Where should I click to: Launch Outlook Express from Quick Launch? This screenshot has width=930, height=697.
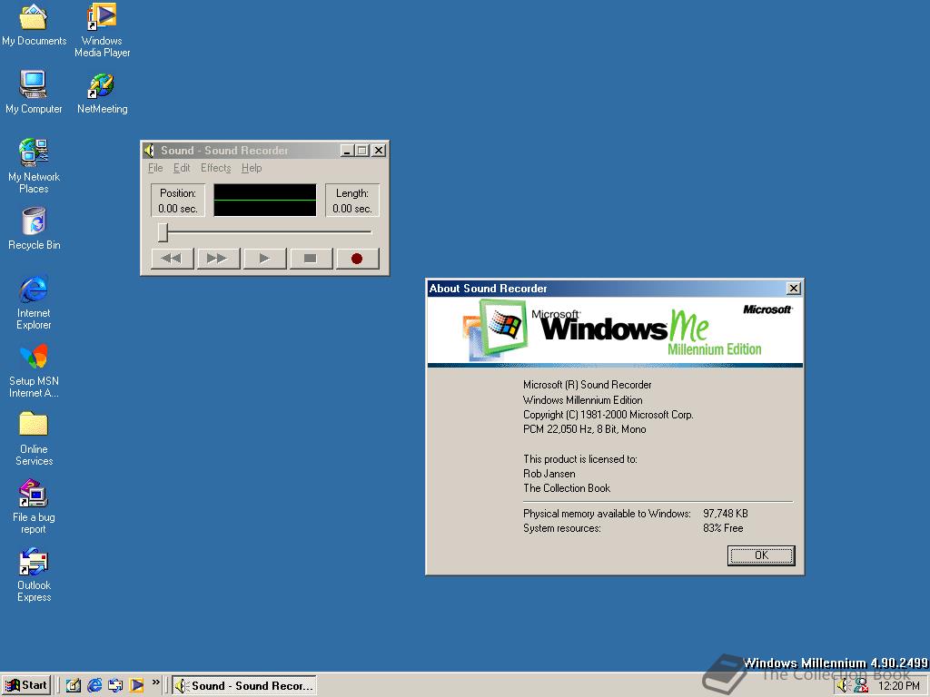(x=115, y=686)
